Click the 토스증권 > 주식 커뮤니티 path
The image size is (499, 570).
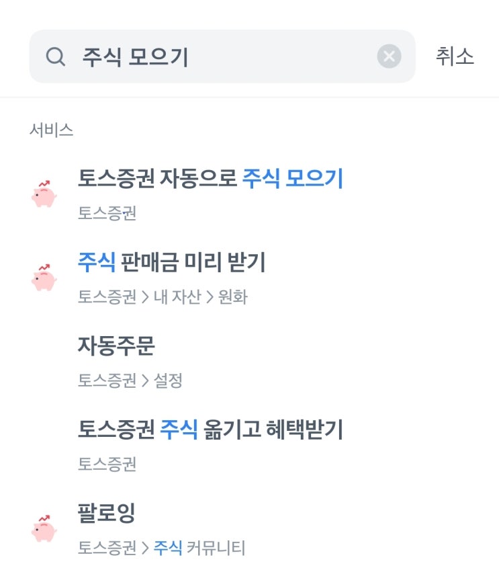point(161,548)
